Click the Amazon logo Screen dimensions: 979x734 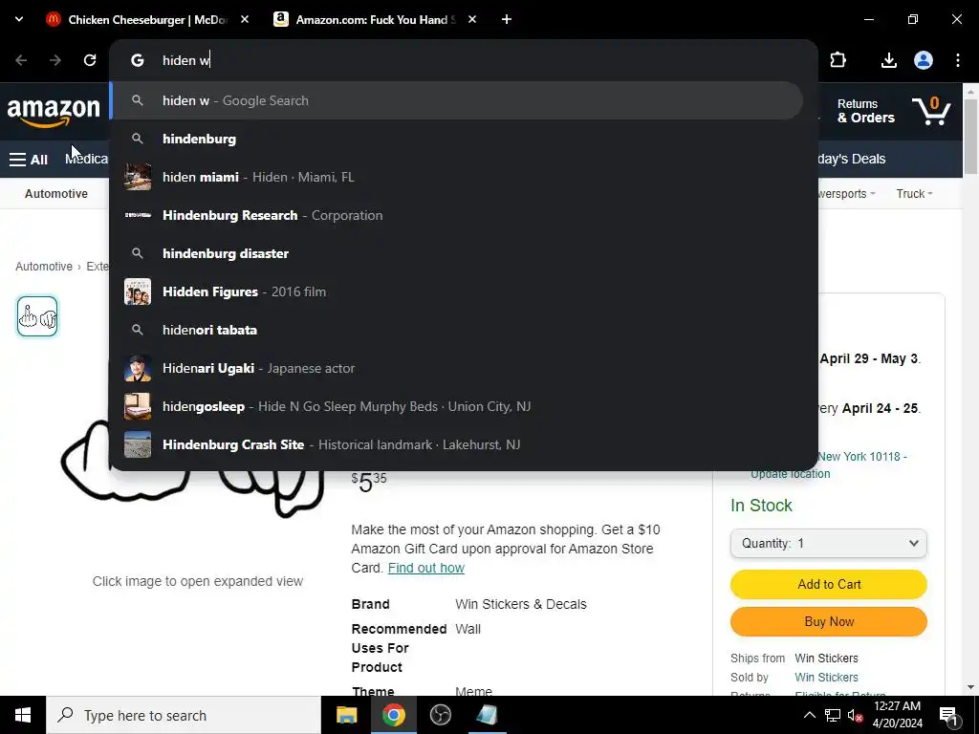click(54, 112)
